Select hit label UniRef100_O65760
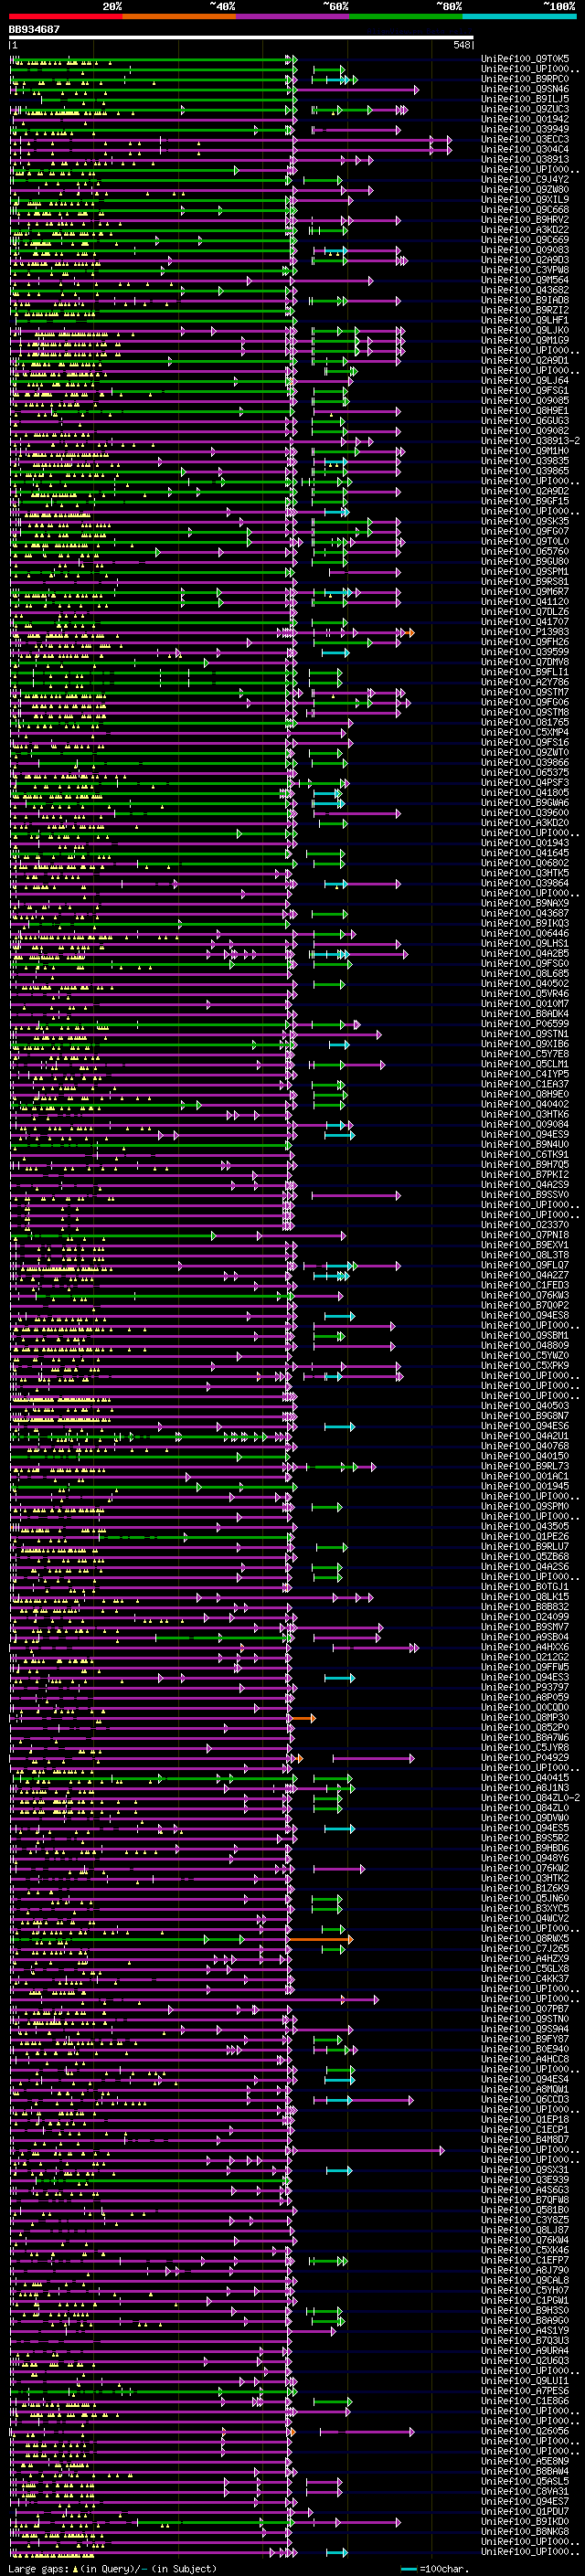The image size is (585, 2576). 525,551
